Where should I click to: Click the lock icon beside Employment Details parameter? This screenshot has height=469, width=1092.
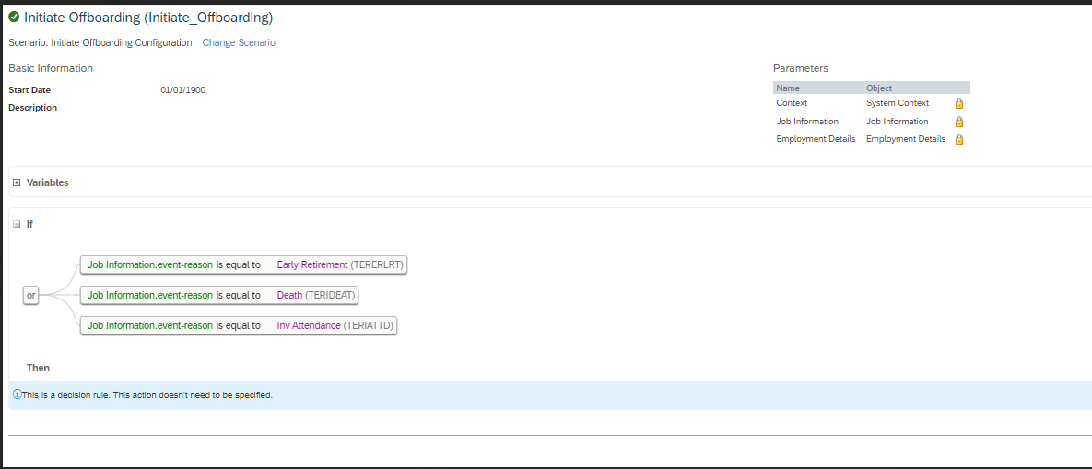[959, 139]
